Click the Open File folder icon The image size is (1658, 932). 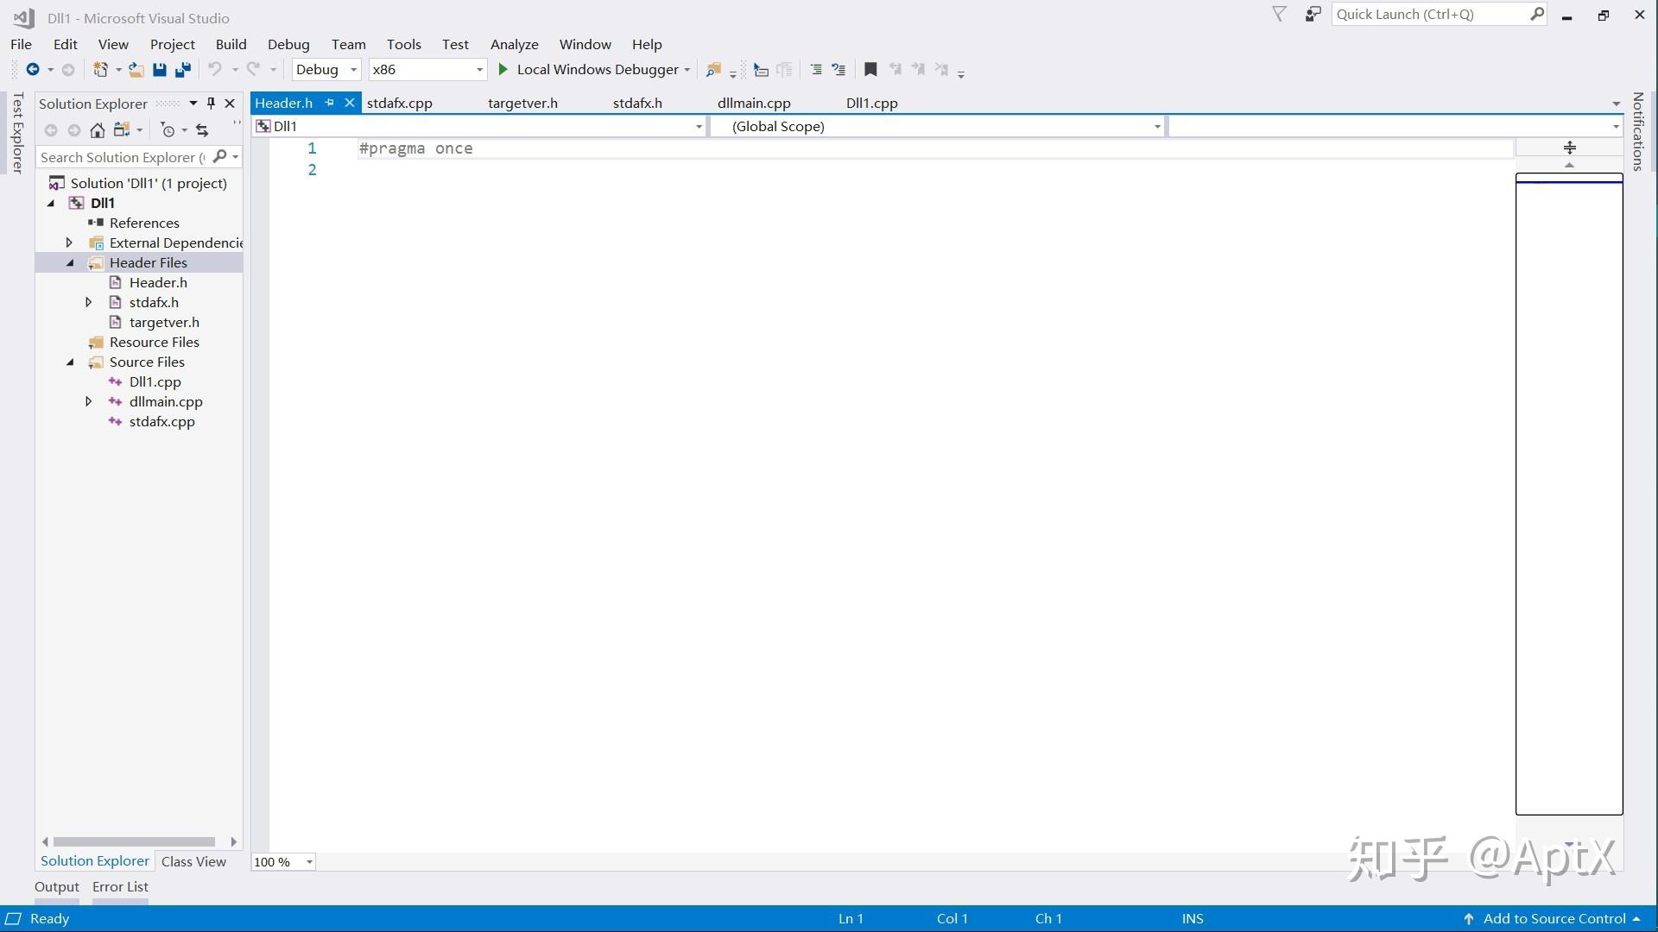(x=136, y=70)
